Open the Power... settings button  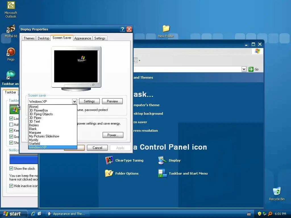(113, 135)
